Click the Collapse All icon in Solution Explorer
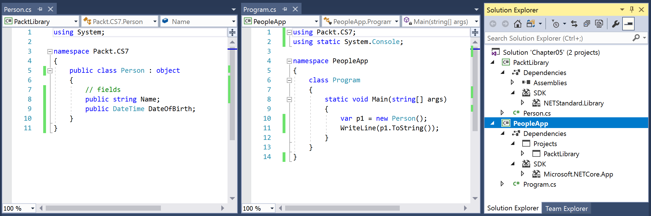Image resolution: width=651 pixels, height=216 pixels. tap(587, 24)
